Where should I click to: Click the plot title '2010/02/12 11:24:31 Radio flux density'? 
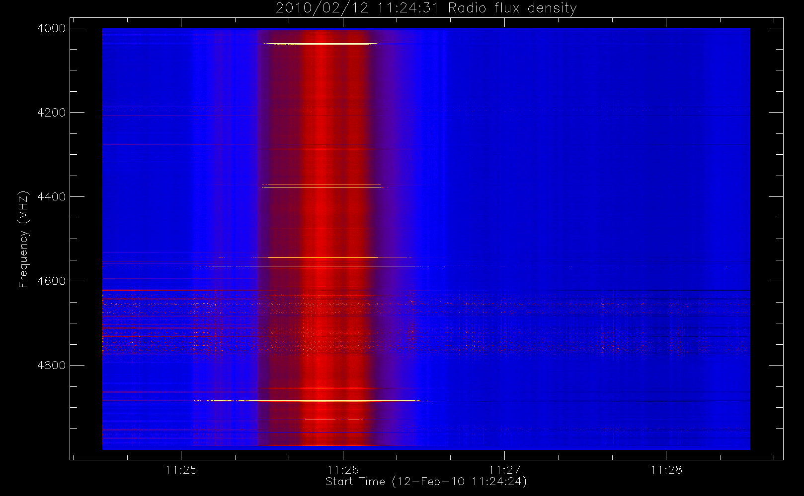[x=426, y=8]
